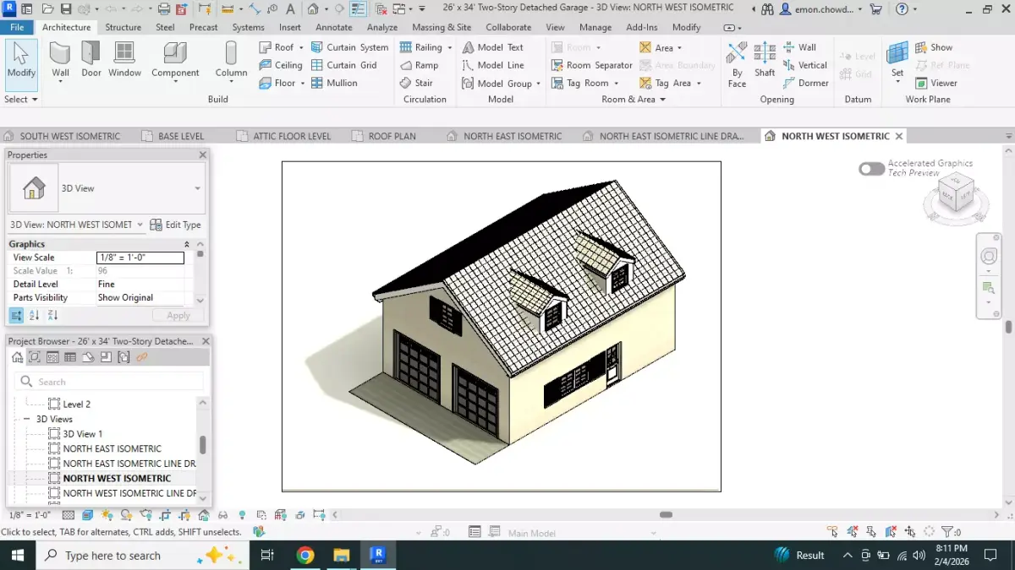1015x570 pixels.
Task: Click the Properties panel vertical scrollbar thumb
Action: [x=200, y=253]
